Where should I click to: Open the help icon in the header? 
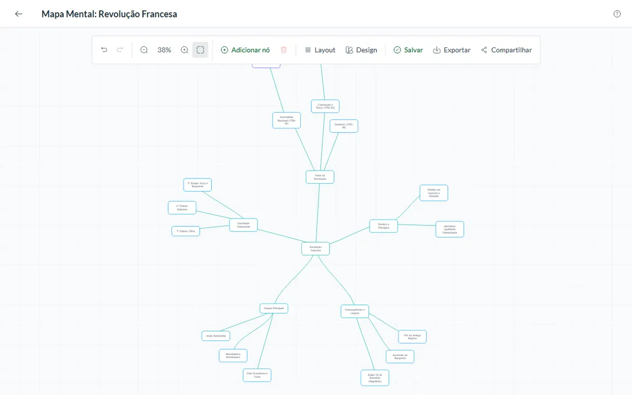point(617,14)
